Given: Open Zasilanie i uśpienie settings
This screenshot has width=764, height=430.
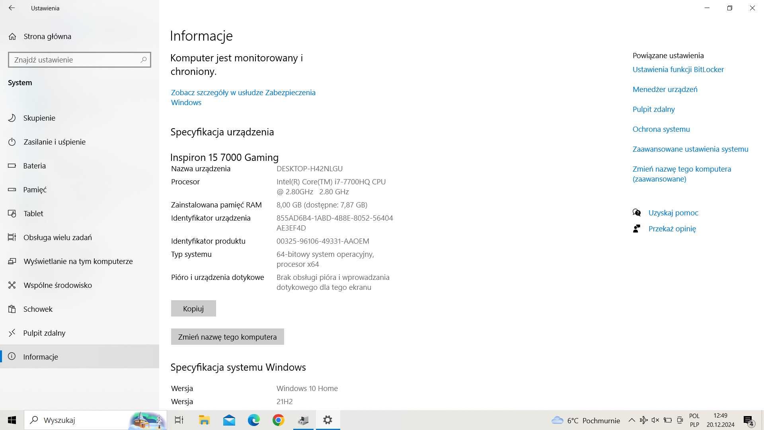Looking at the screenshot, I should click(x=80, y=142).
